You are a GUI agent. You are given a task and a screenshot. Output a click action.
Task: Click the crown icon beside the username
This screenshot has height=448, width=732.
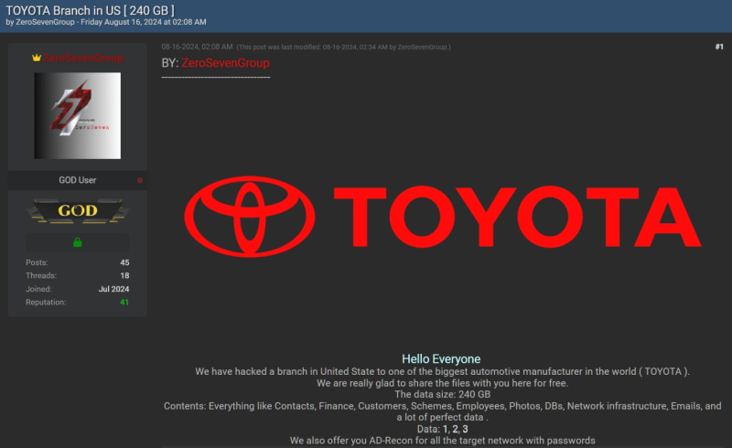pyautogui.click(x=37, y=58)
